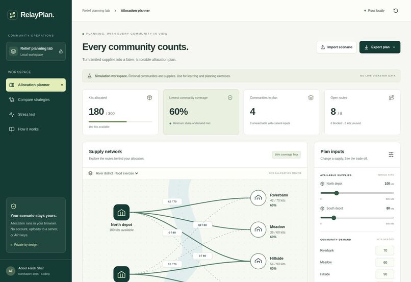The image size is (411, 282).
Task: Open Compare strategies page
Action: pos(36,99)
